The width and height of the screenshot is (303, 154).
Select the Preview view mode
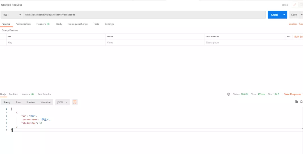tap(31, 102)
